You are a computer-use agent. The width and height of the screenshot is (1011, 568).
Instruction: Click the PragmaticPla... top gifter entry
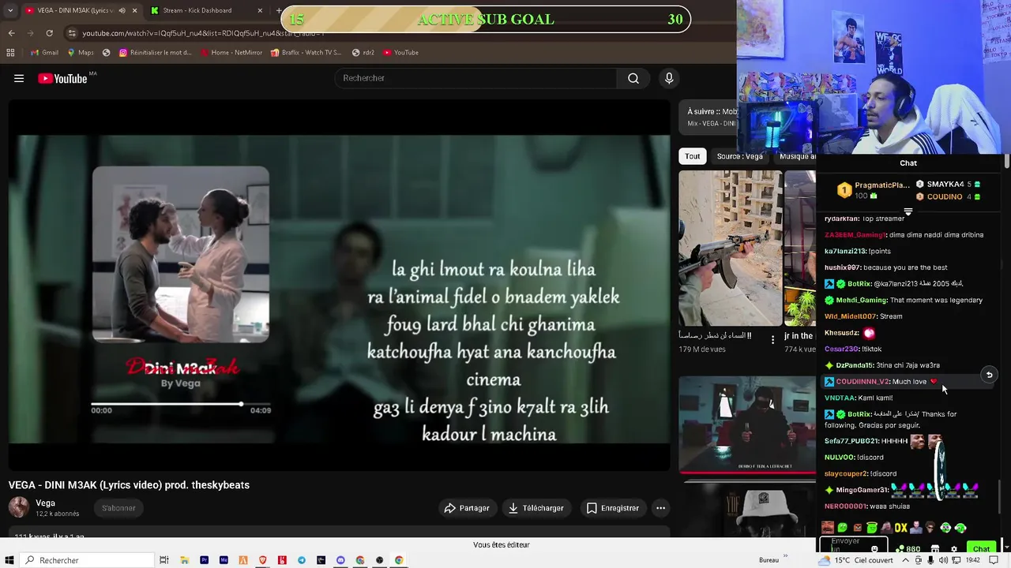pyautogui.click(x=873, y=190)
